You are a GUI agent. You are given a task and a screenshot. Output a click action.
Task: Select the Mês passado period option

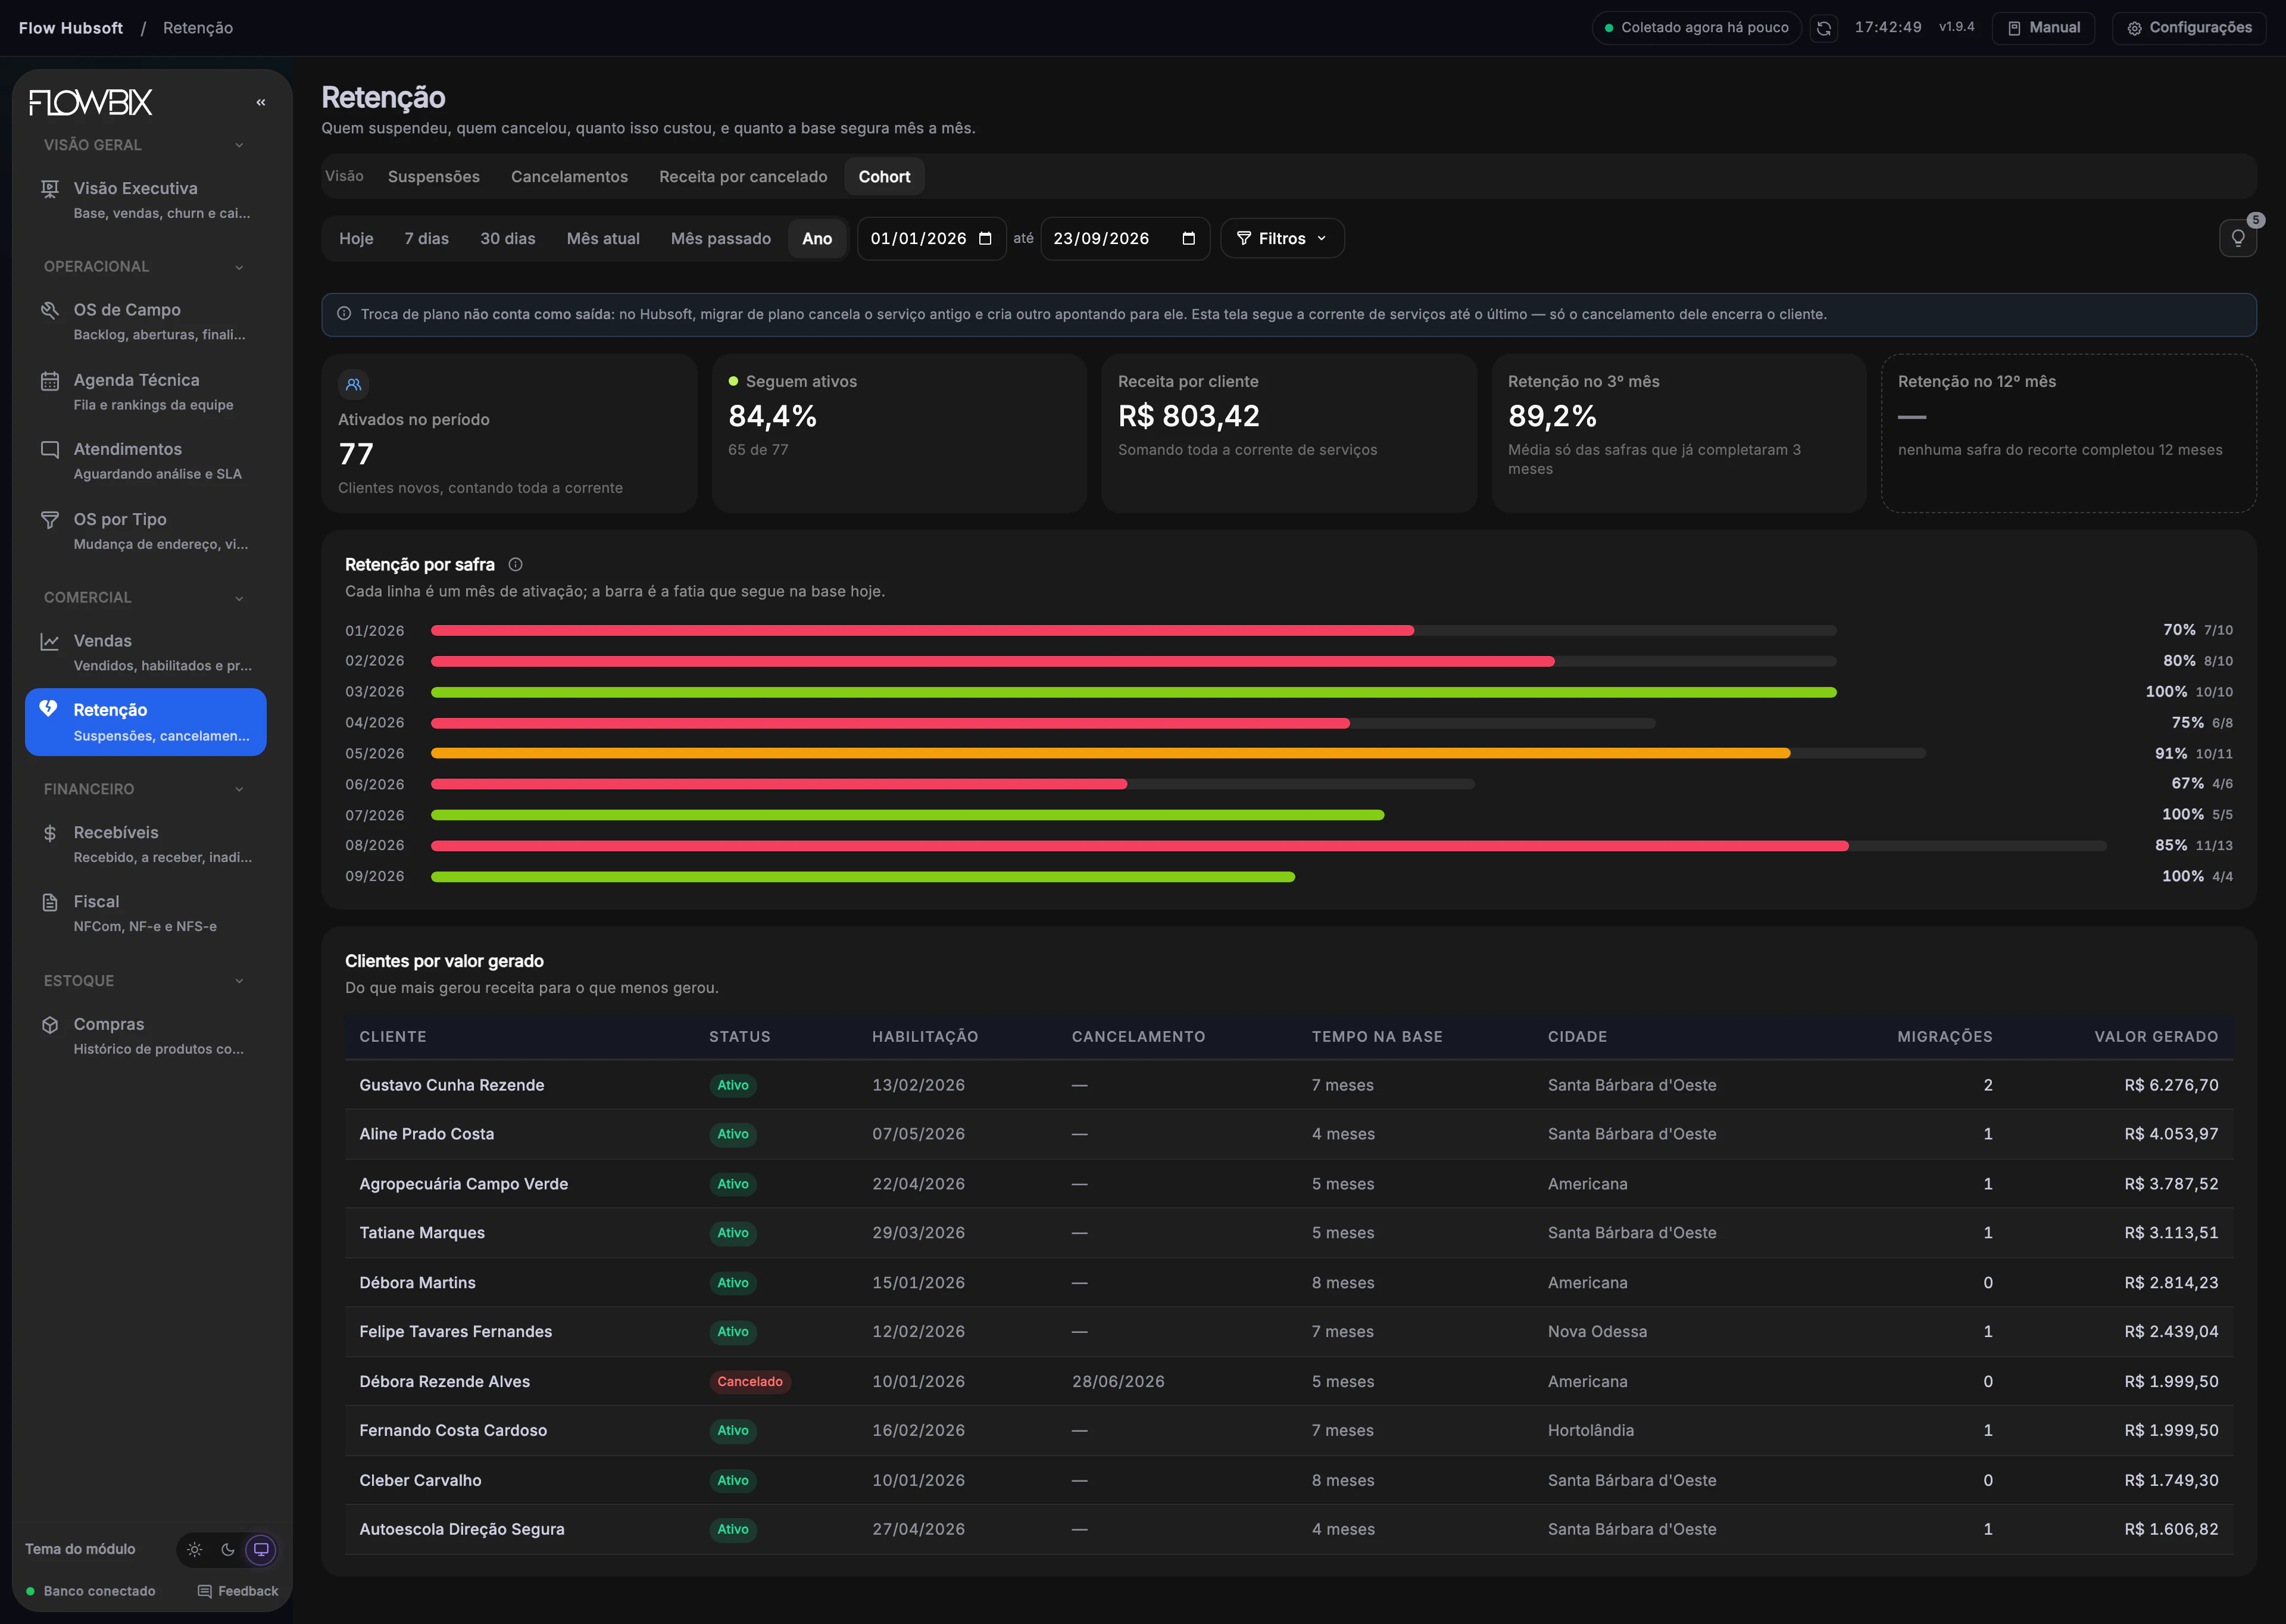click(721, 238)
